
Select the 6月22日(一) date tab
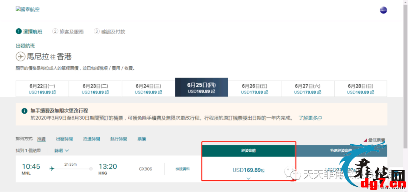(x=42, y=89)
